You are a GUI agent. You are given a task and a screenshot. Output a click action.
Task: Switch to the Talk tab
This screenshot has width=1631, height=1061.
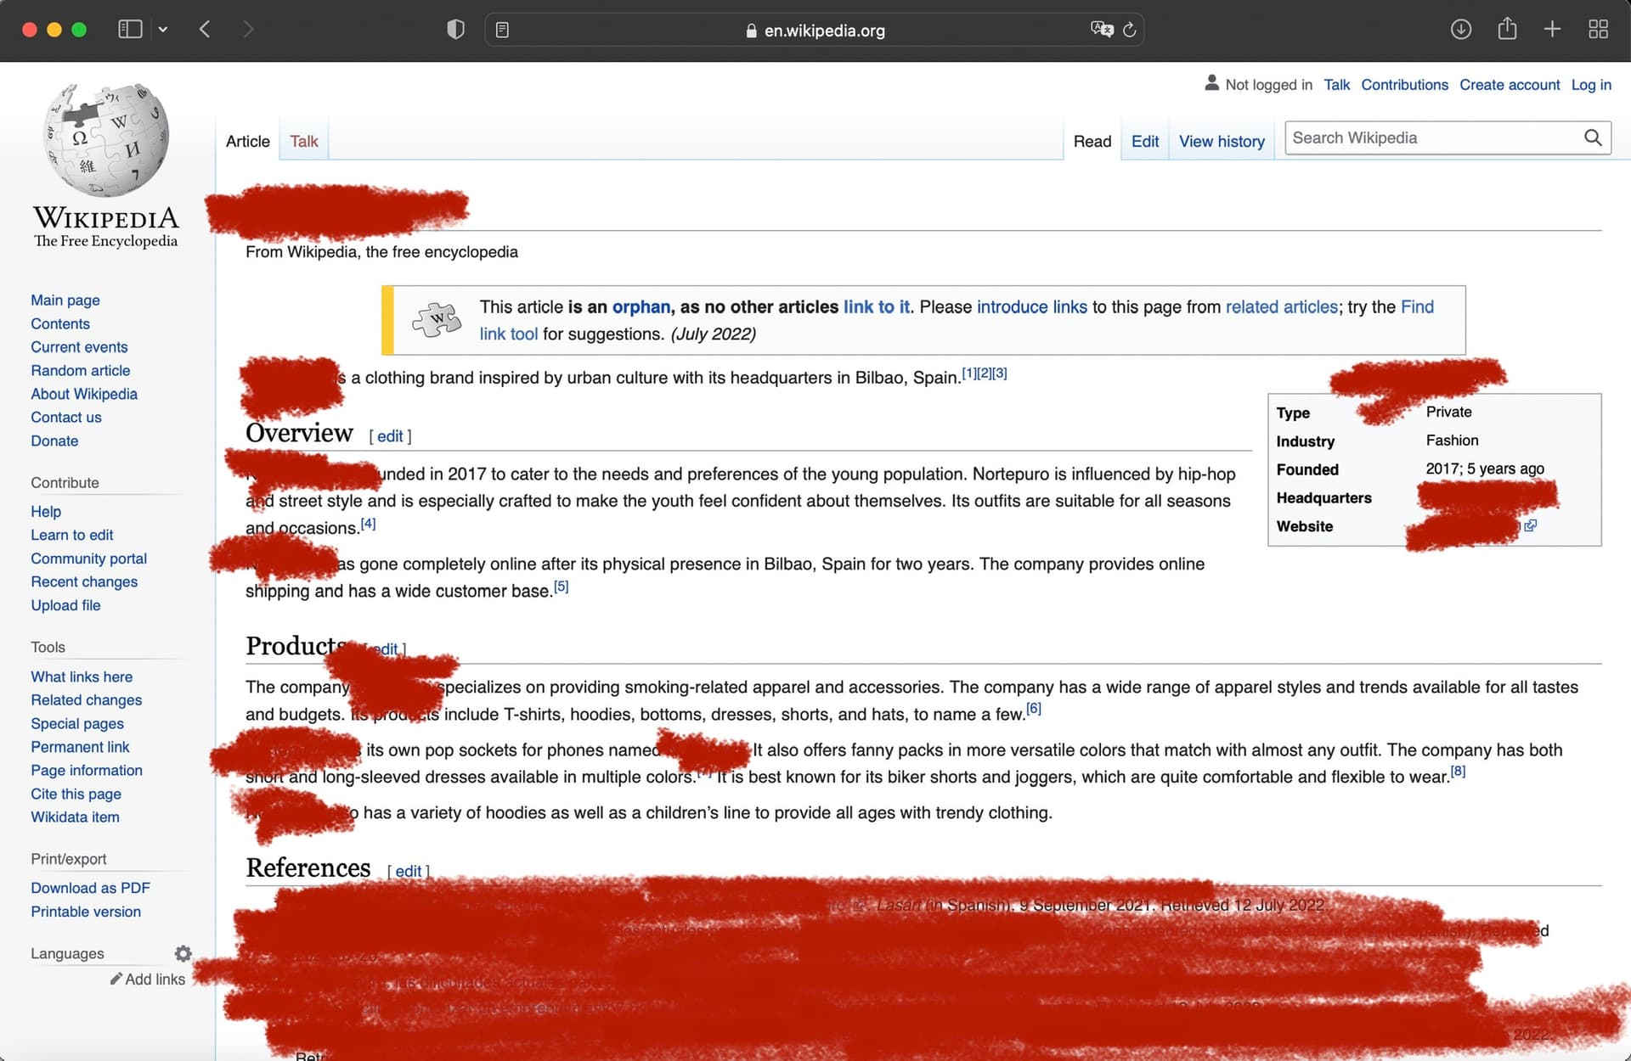[304, 142]
